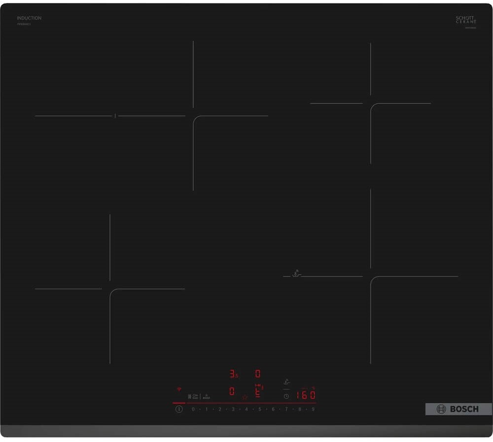Viewport: 493px width, 442px height.
Task: Click the INDUCTION label text
Action: click(29, 18)
